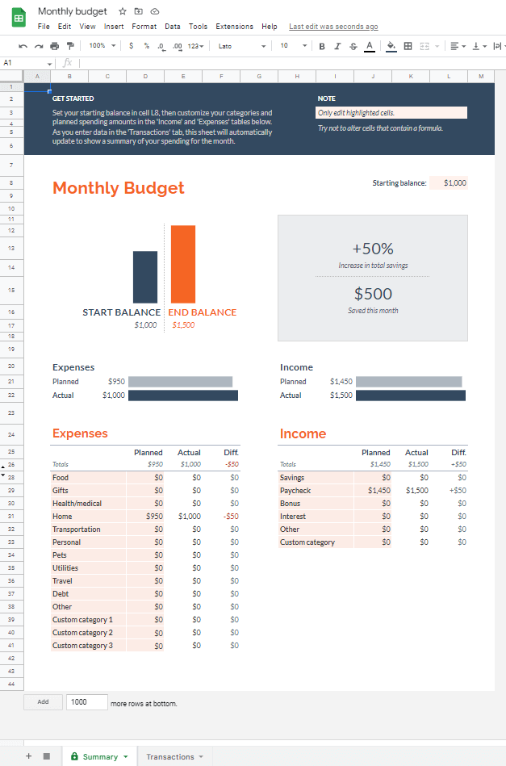Image resolution: width=506 pixels, height=766 pixels.
Task: Open font size dropdown
Action: coord(294,45)
